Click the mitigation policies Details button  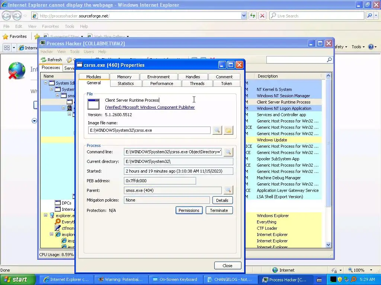[222, 200]
